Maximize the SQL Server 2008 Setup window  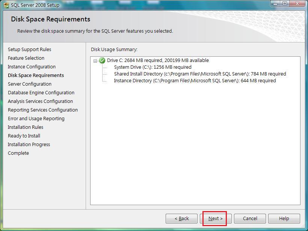[x=285, y=4]
